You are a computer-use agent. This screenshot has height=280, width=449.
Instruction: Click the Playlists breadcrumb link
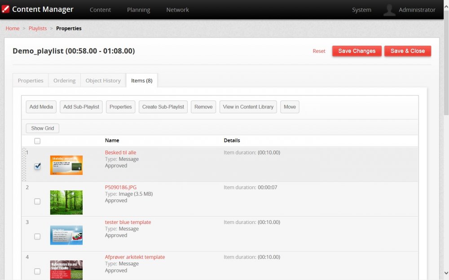click(x=38, y=28)
